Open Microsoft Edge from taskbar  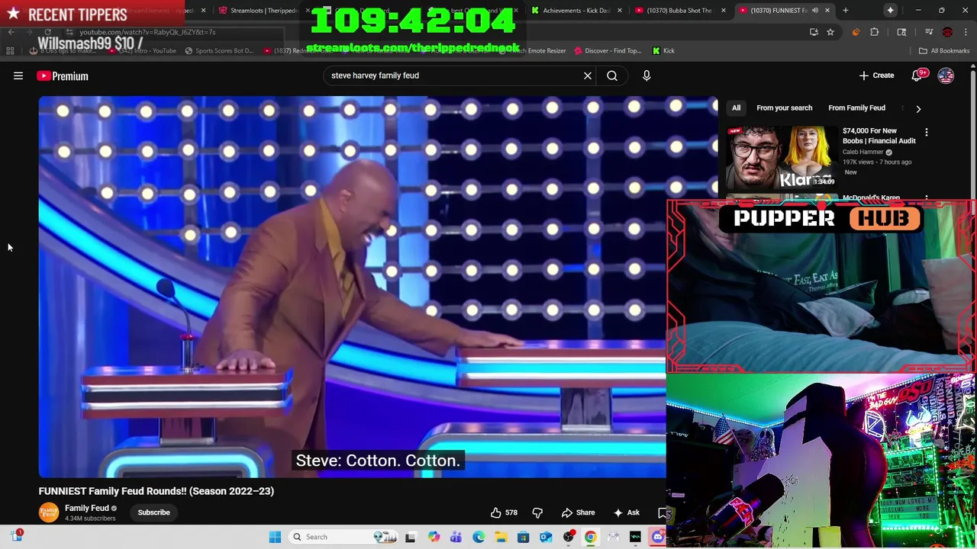pyautogui.click(x=479, y=537)
